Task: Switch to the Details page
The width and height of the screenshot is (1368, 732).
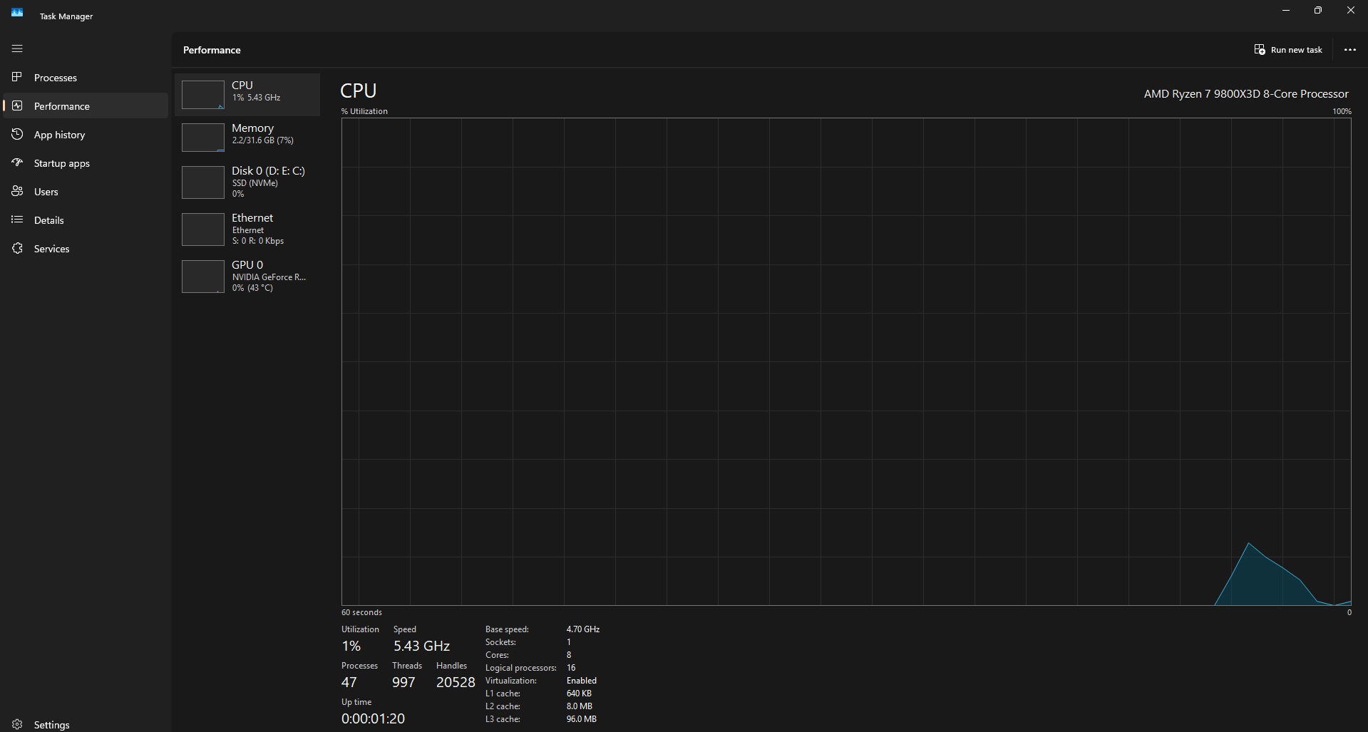Action: pyautogui.click(x=86, y=220)
